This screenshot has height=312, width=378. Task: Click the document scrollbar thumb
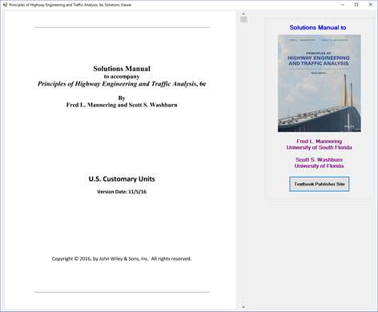pos(243,19)
